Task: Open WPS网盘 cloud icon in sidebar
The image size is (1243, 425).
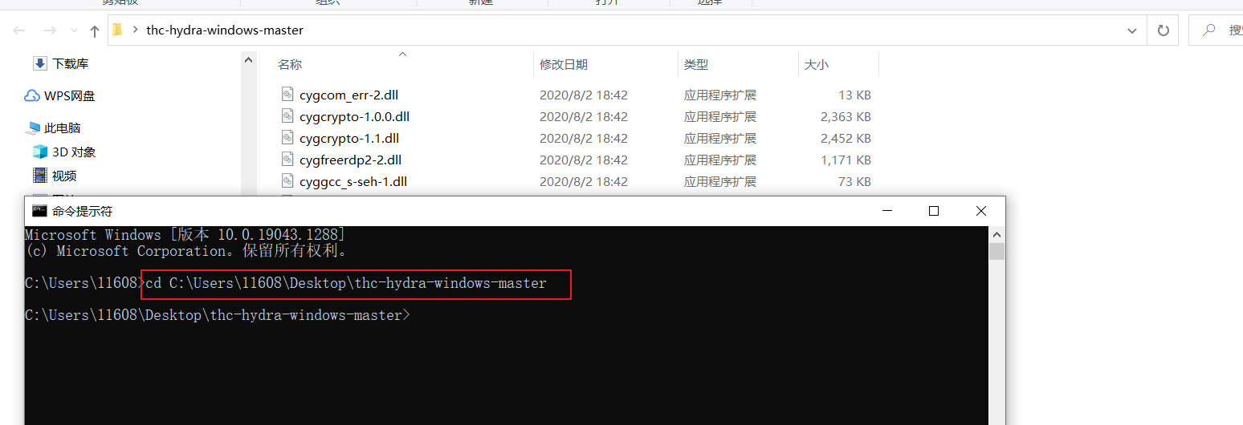Action: point(32,95)
